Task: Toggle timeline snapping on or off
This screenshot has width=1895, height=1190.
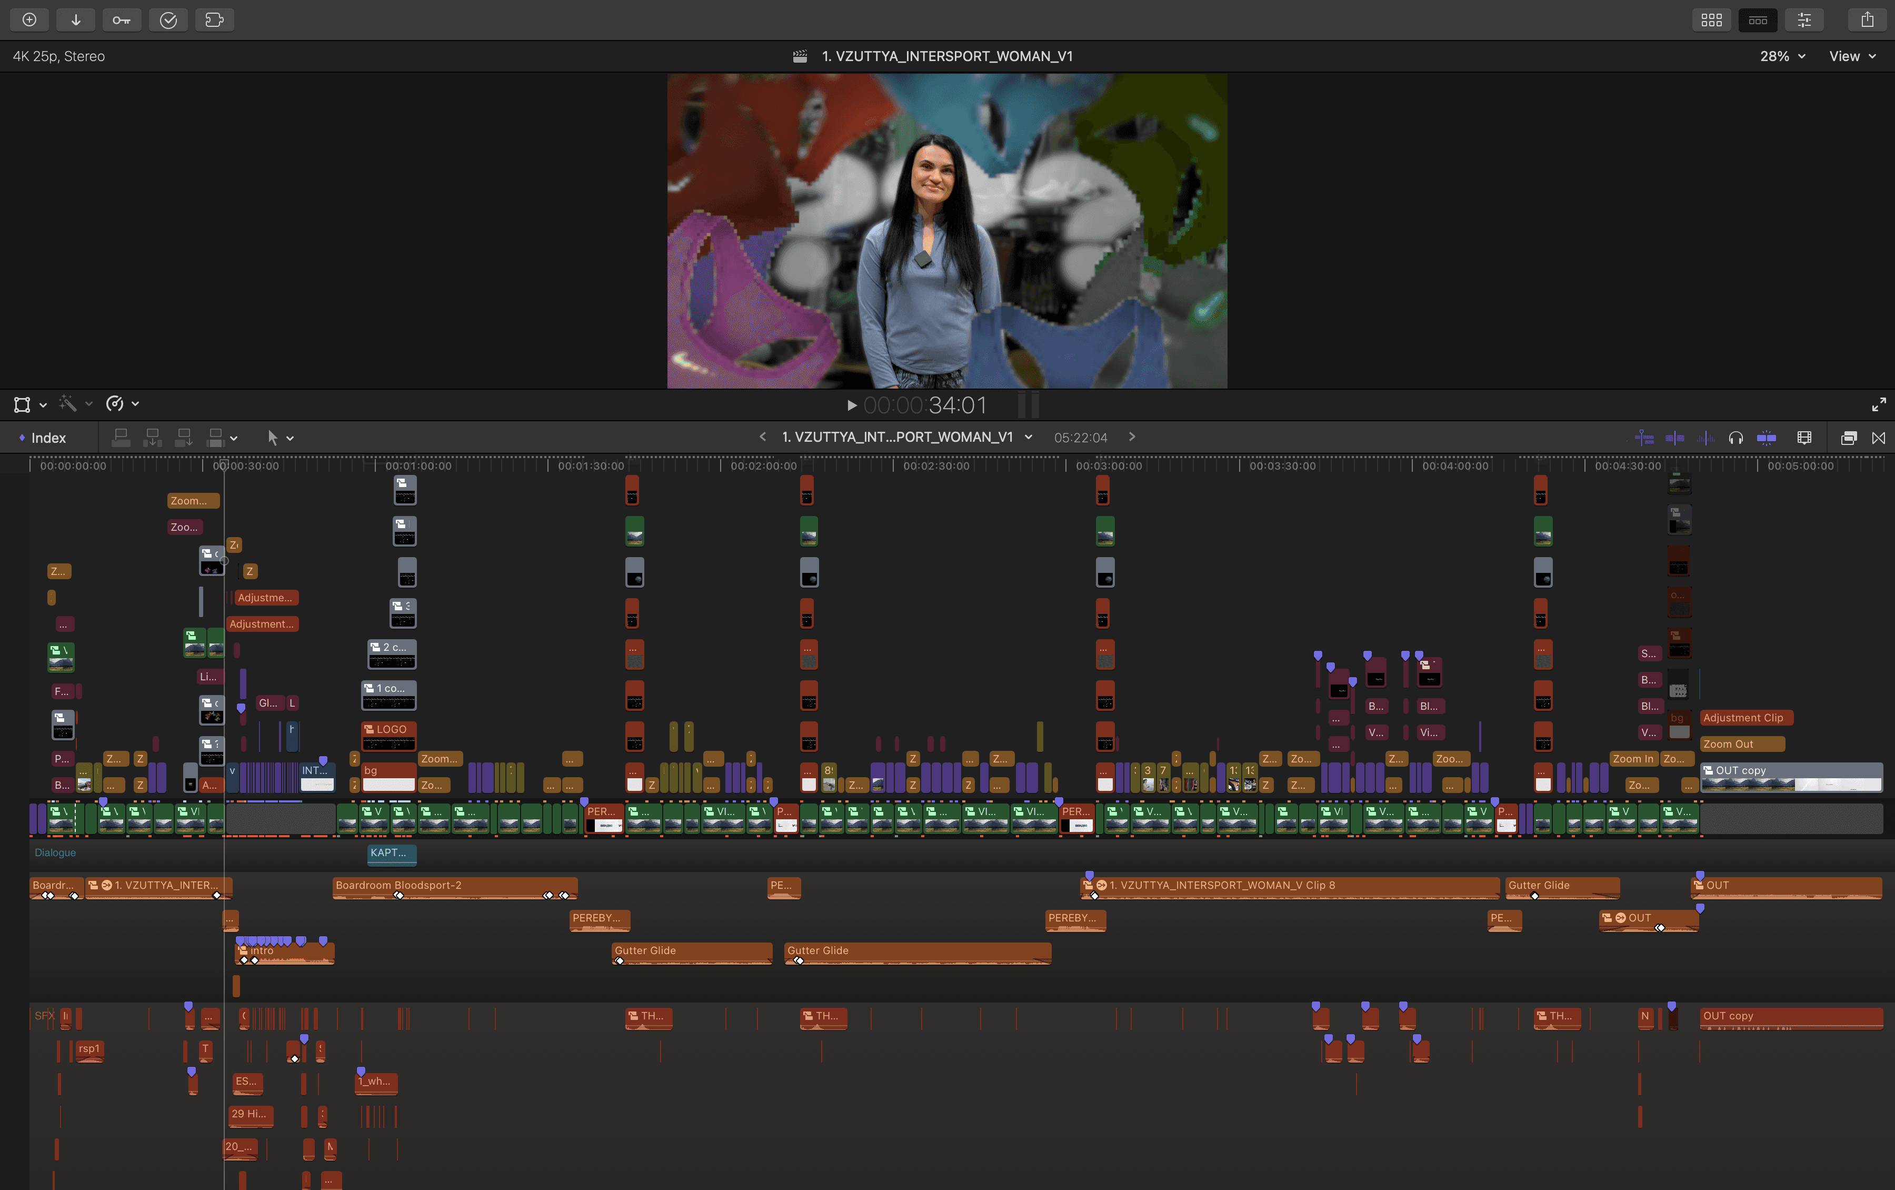Action: pyautogui.click(x=1766, y=438)
